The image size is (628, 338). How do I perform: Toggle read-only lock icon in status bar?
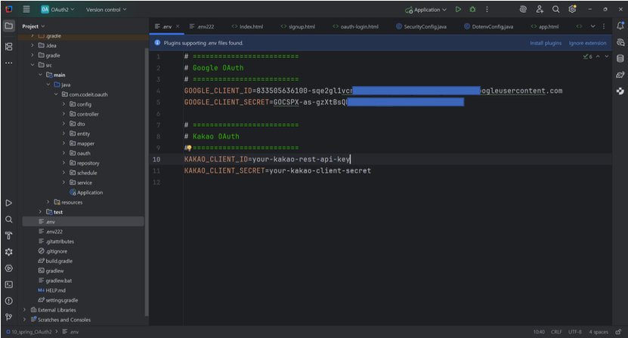coord(618,332)
